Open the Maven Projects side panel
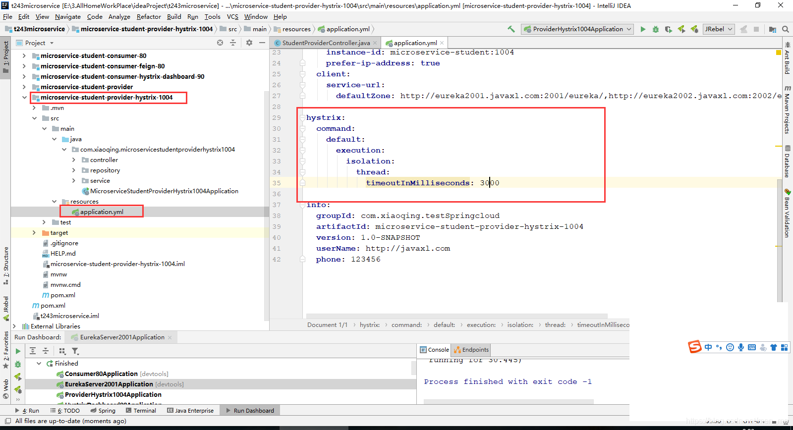 pos(787,109)
